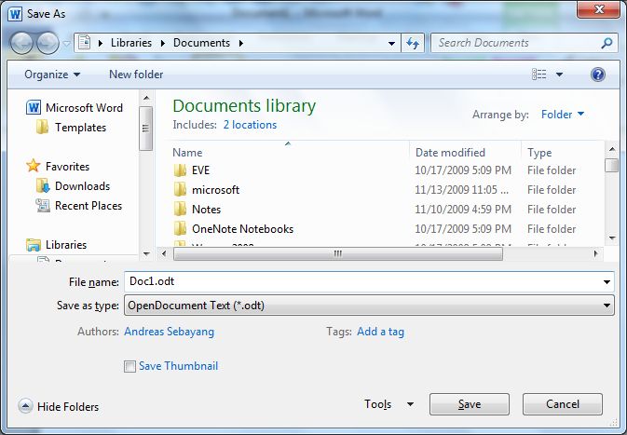Click the Back navigation arrow
This screenshot has height=435, width=627.
(x=21, y=43)
